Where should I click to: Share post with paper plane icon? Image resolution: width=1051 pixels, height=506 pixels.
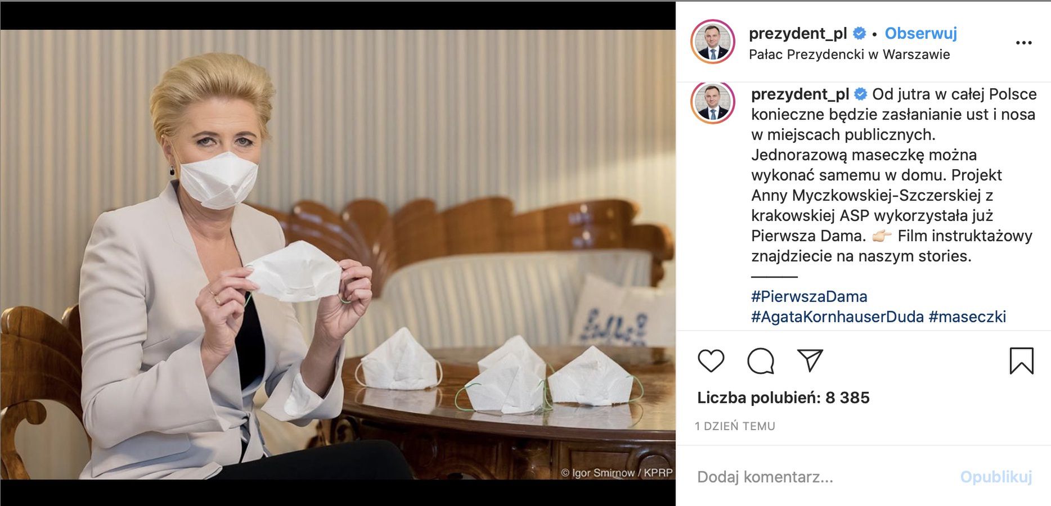[x=810, y=360]
